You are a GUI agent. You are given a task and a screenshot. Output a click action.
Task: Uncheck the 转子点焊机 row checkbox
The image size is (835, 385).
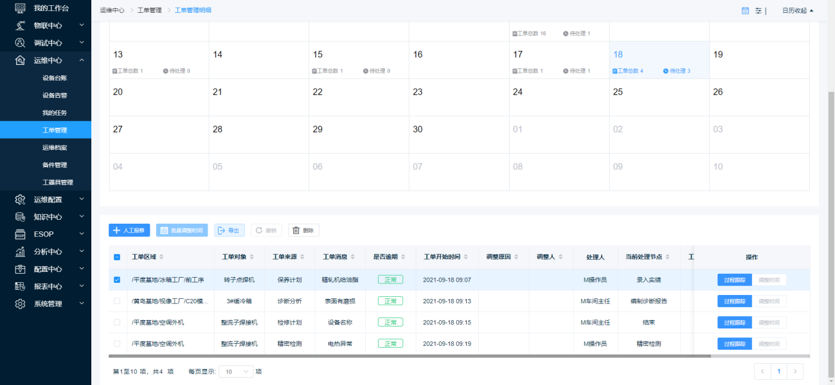coord(117,280)
